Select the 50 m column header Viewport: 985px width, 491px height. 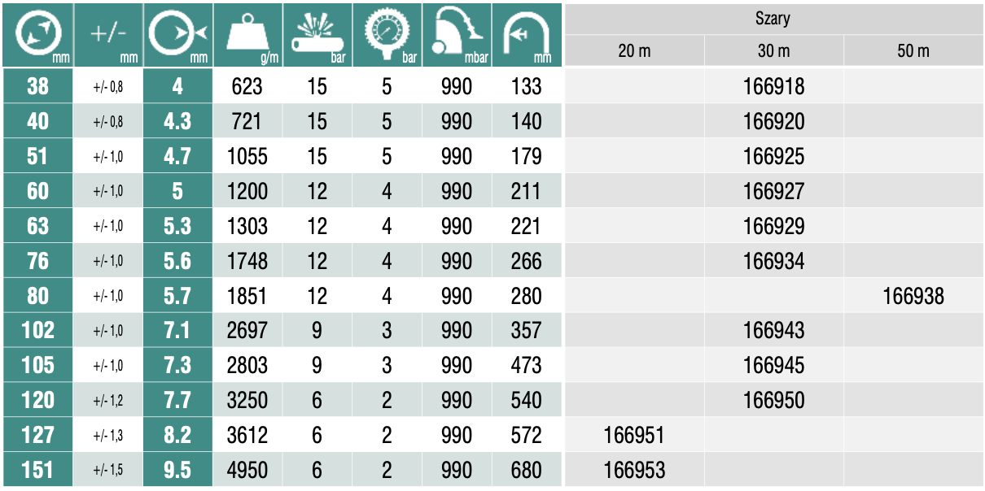point(913,51)
